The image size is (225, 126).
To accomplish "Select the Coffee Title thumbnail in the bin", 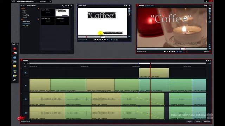I will [x=62, y=13].
